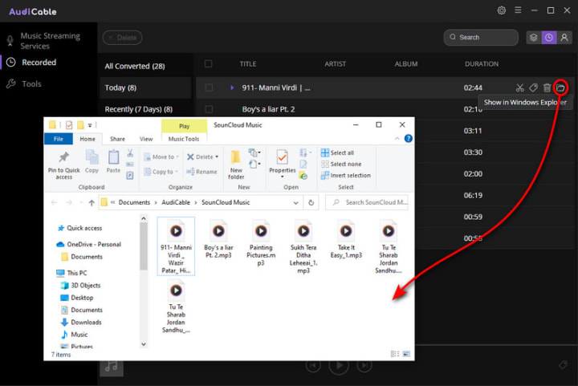578x386 pixels.
Task: Switch Explorer to large icons view
Action: (406, 354)
